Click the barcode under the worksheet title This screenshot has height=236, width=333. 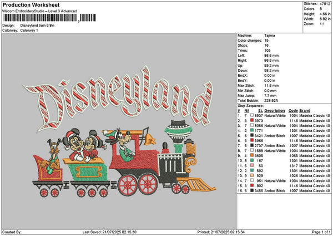[x=49, y=18]
